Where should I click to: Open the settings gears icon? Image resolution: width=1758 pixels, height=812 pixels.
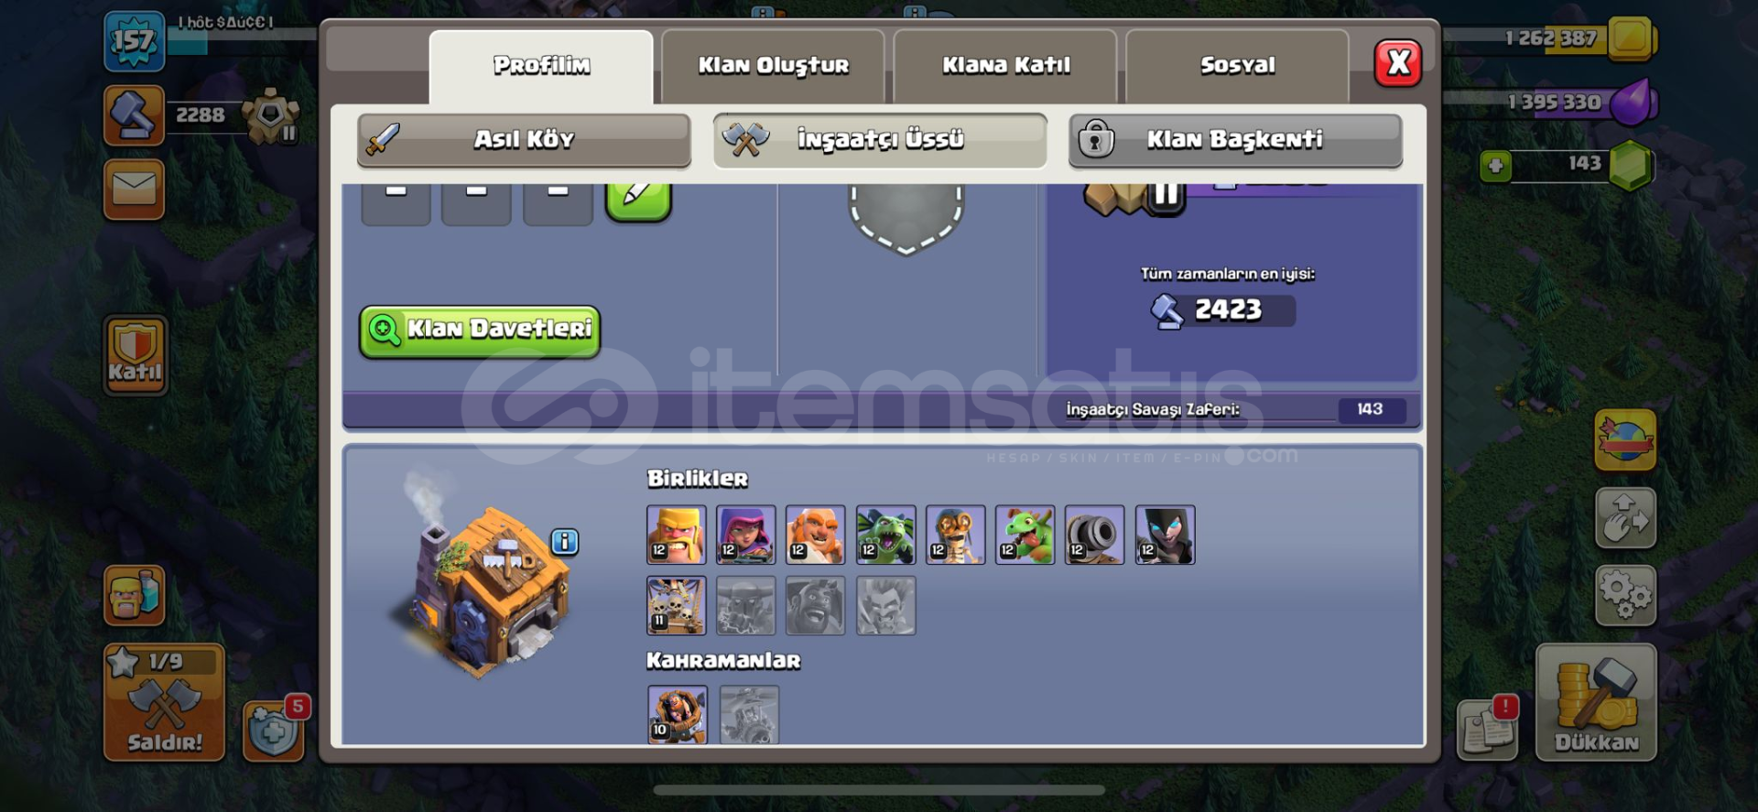pyautogui.click(x=1625, y=595)
